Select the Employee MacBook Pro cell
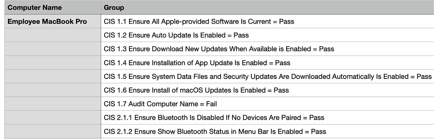The height and width of the screenshot is (140, 441). pos(52,21)
